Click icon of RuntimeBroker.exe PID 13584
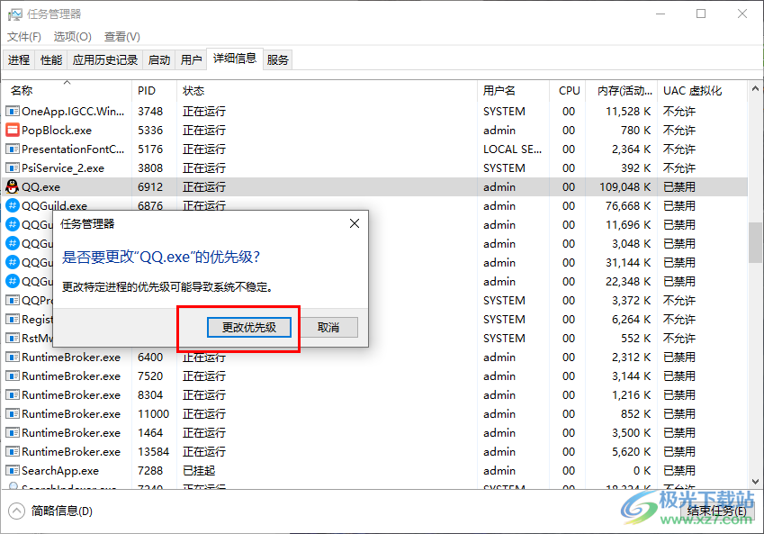764x534 pixels. [13, 451]
